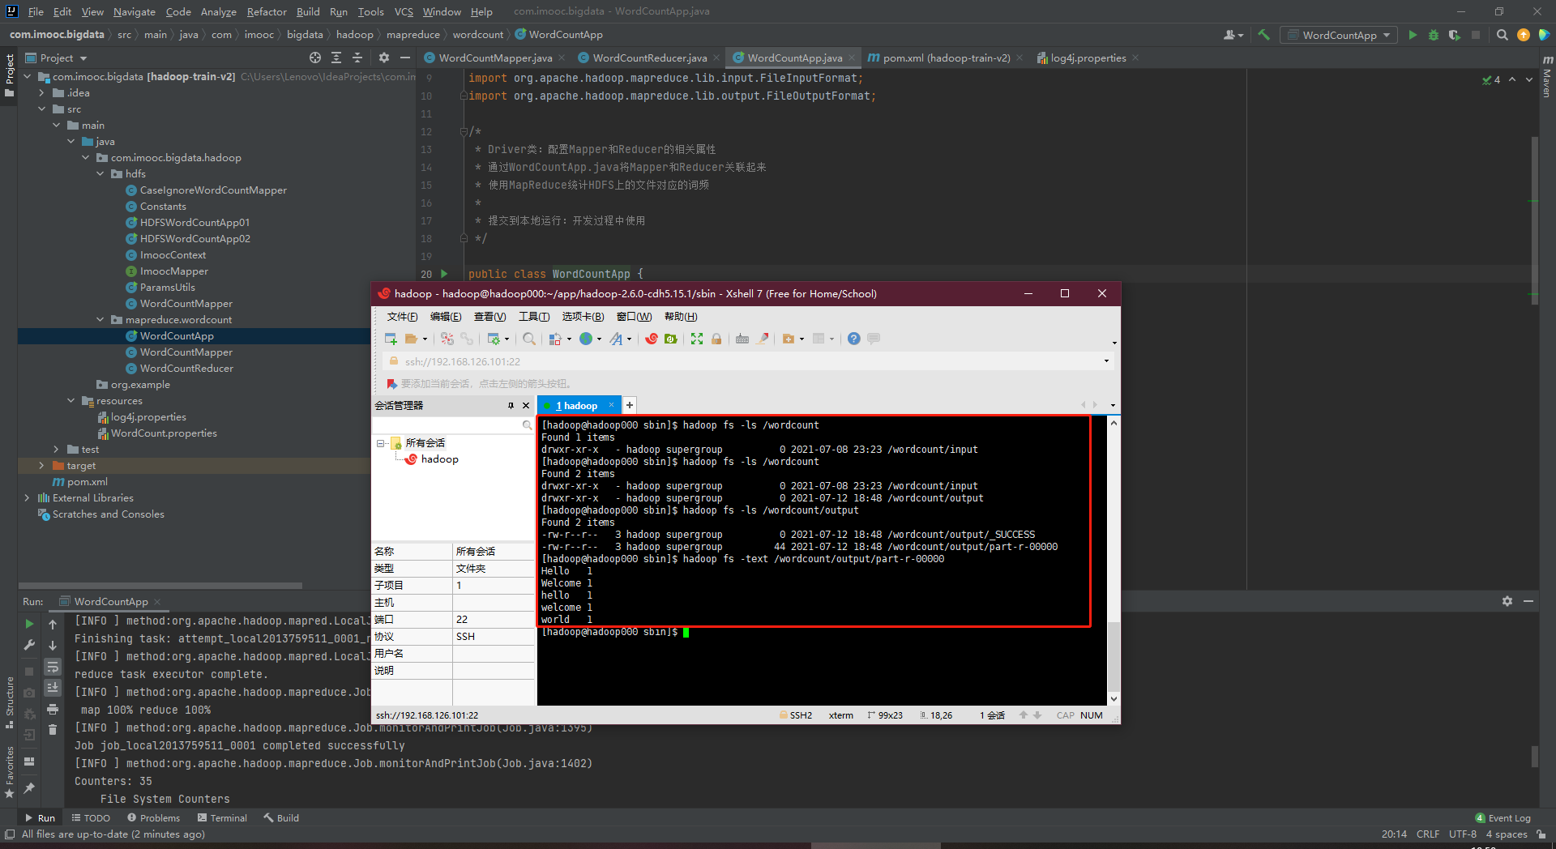Viewport: 1556px width, 849px height.
Task: Print console output with printer icon
Action: click(53, 709)
